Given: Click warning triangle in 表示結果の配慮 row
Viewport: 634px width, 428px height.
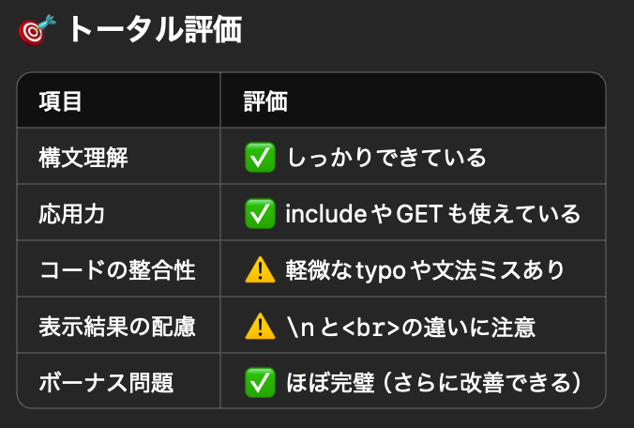Looking at the screenshot, I should click(x=260, y=326).
